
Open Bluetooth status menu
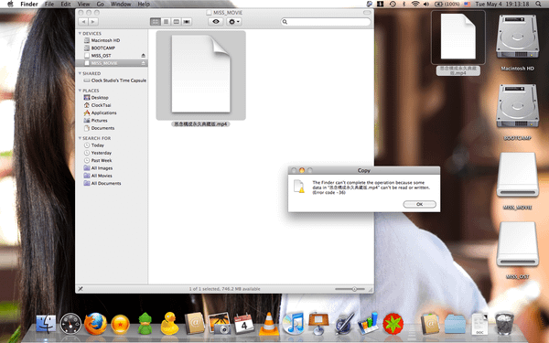pos(404,5)
